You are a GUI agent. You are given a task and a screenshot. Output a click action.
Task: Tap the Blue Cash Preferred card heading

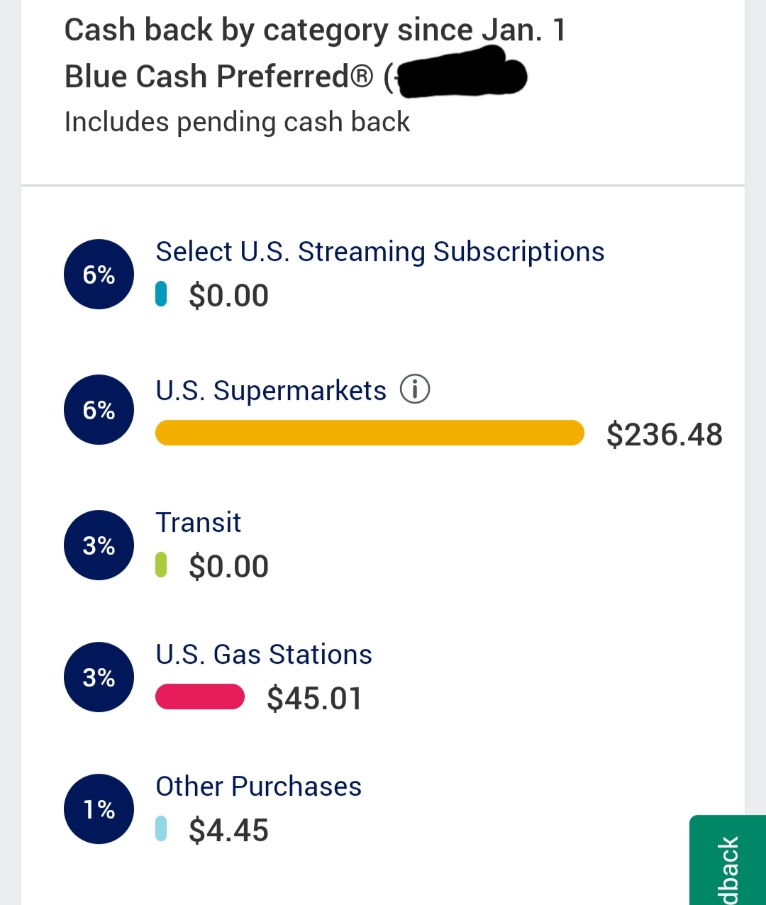coord(220,77)
